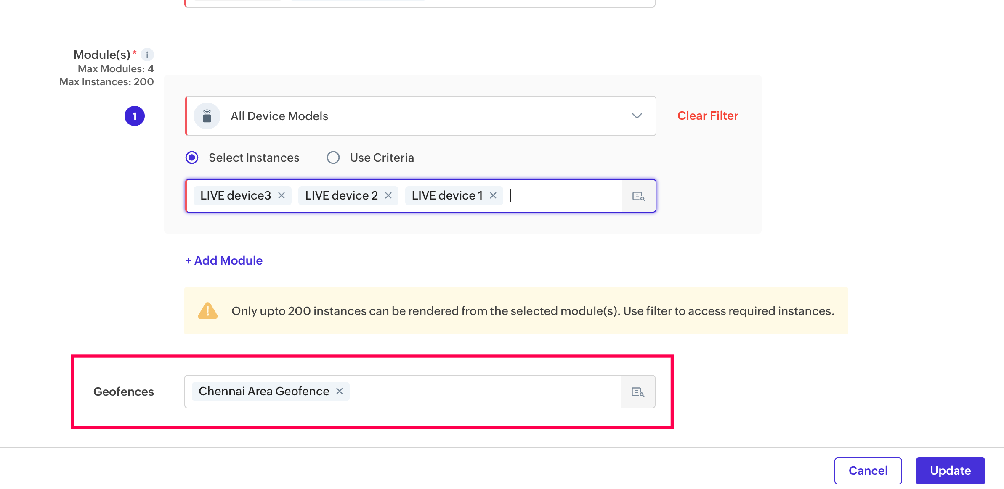Expand All Device Models dropdown chevron
1004x489 pixels.
(x=637, y=116)
